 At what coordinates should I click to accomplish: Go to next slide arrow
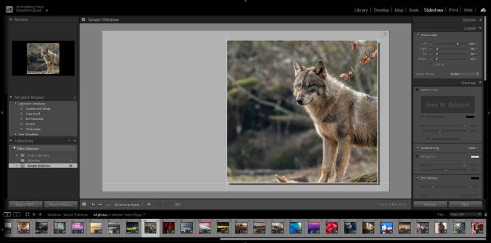[x=100, y=204]
